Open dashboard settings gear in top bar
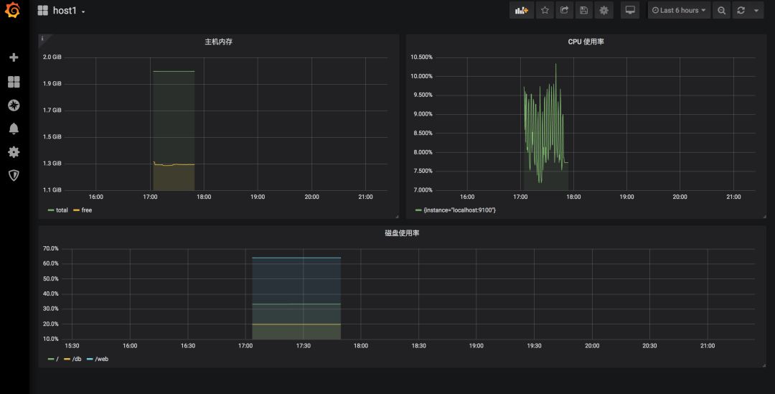The width and height of the screenshot is (775, 394). [x=603, y=11]
